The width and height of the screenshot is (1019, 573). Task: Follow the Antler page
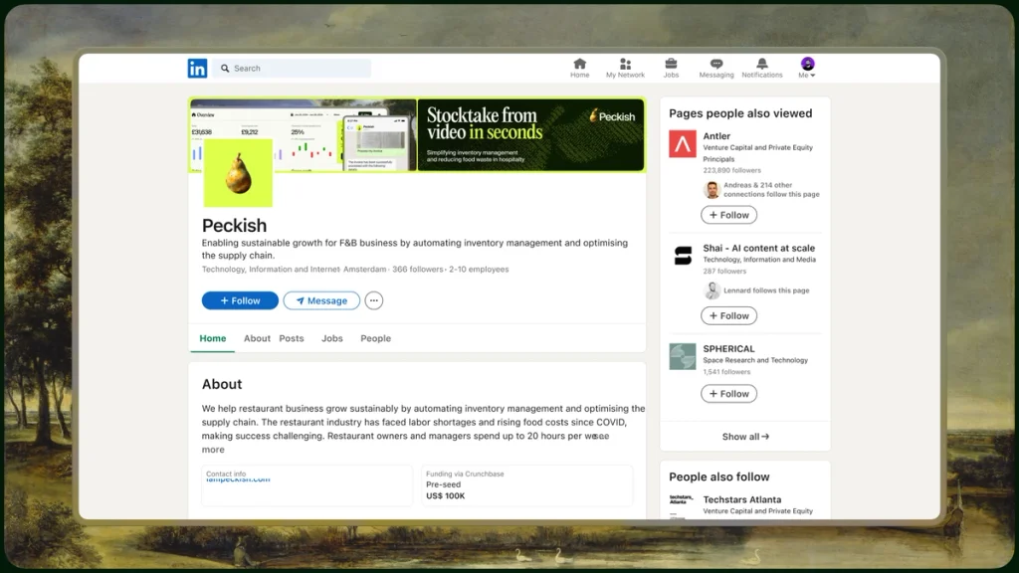[728, 215]
